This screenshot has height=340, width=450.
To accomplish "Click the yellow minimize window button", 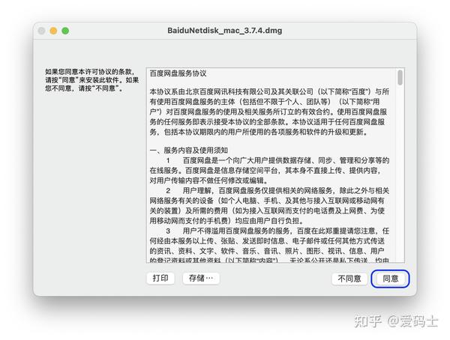I will click(x=53, y=31).
